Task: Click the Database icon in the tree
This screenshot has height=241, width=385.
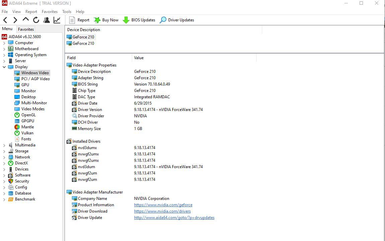Action: point(11,193)
